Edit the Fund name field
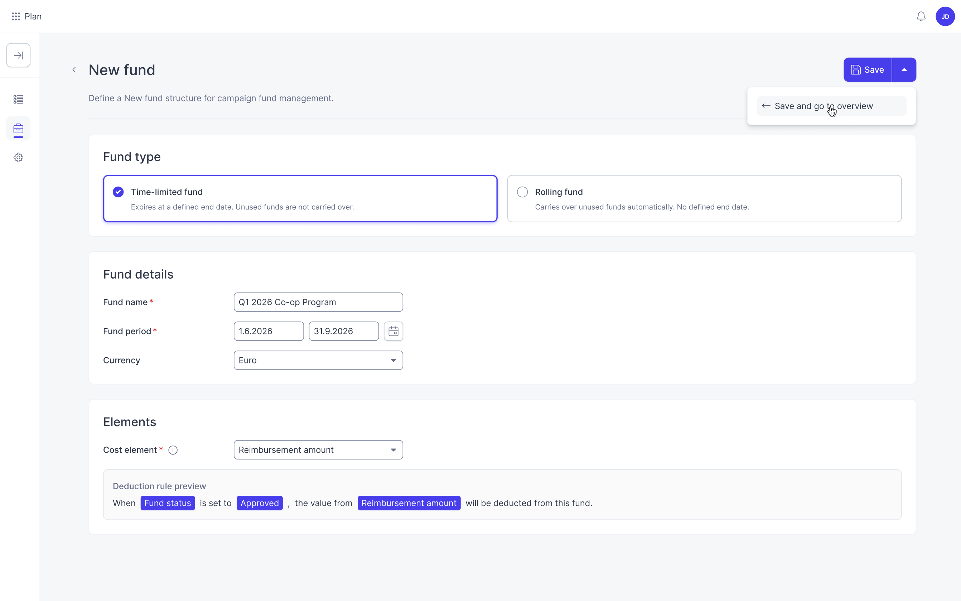Screen dimensions: 961x601 (x=318, y=302)
